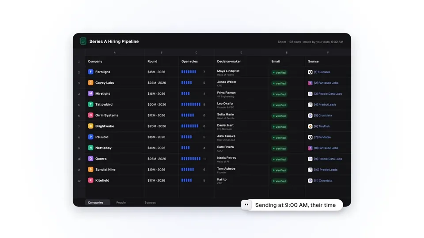This screenshot has height=238, width=424.
Task: Select the Priya Raman cell
Action: [242, 94]
